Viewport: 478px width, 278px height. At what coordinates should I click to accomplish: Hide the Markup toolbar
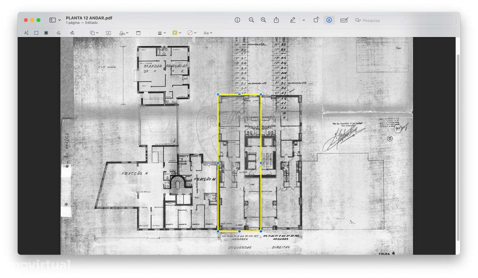329,20
